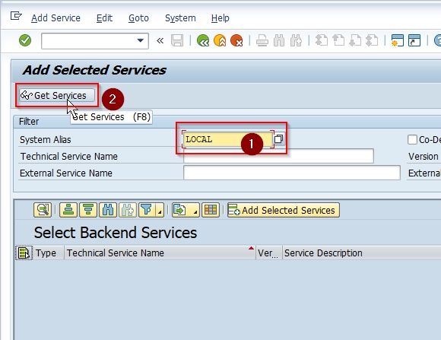The image size is (441, 340).
Task: Open the Add Service menu
Action: click(56, 18)
